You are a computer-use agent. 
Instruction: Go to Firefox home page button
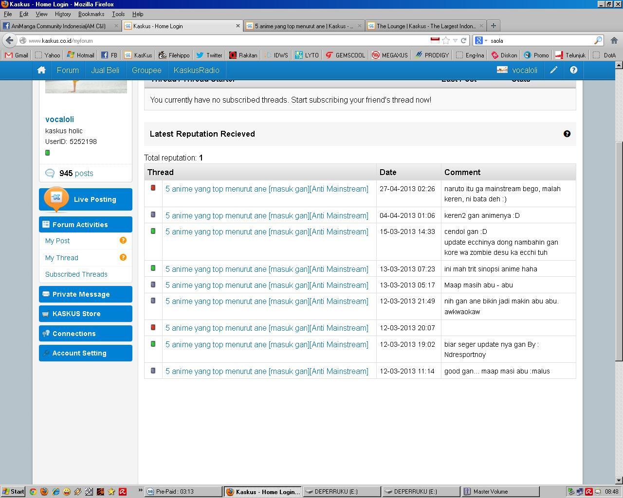614,40
